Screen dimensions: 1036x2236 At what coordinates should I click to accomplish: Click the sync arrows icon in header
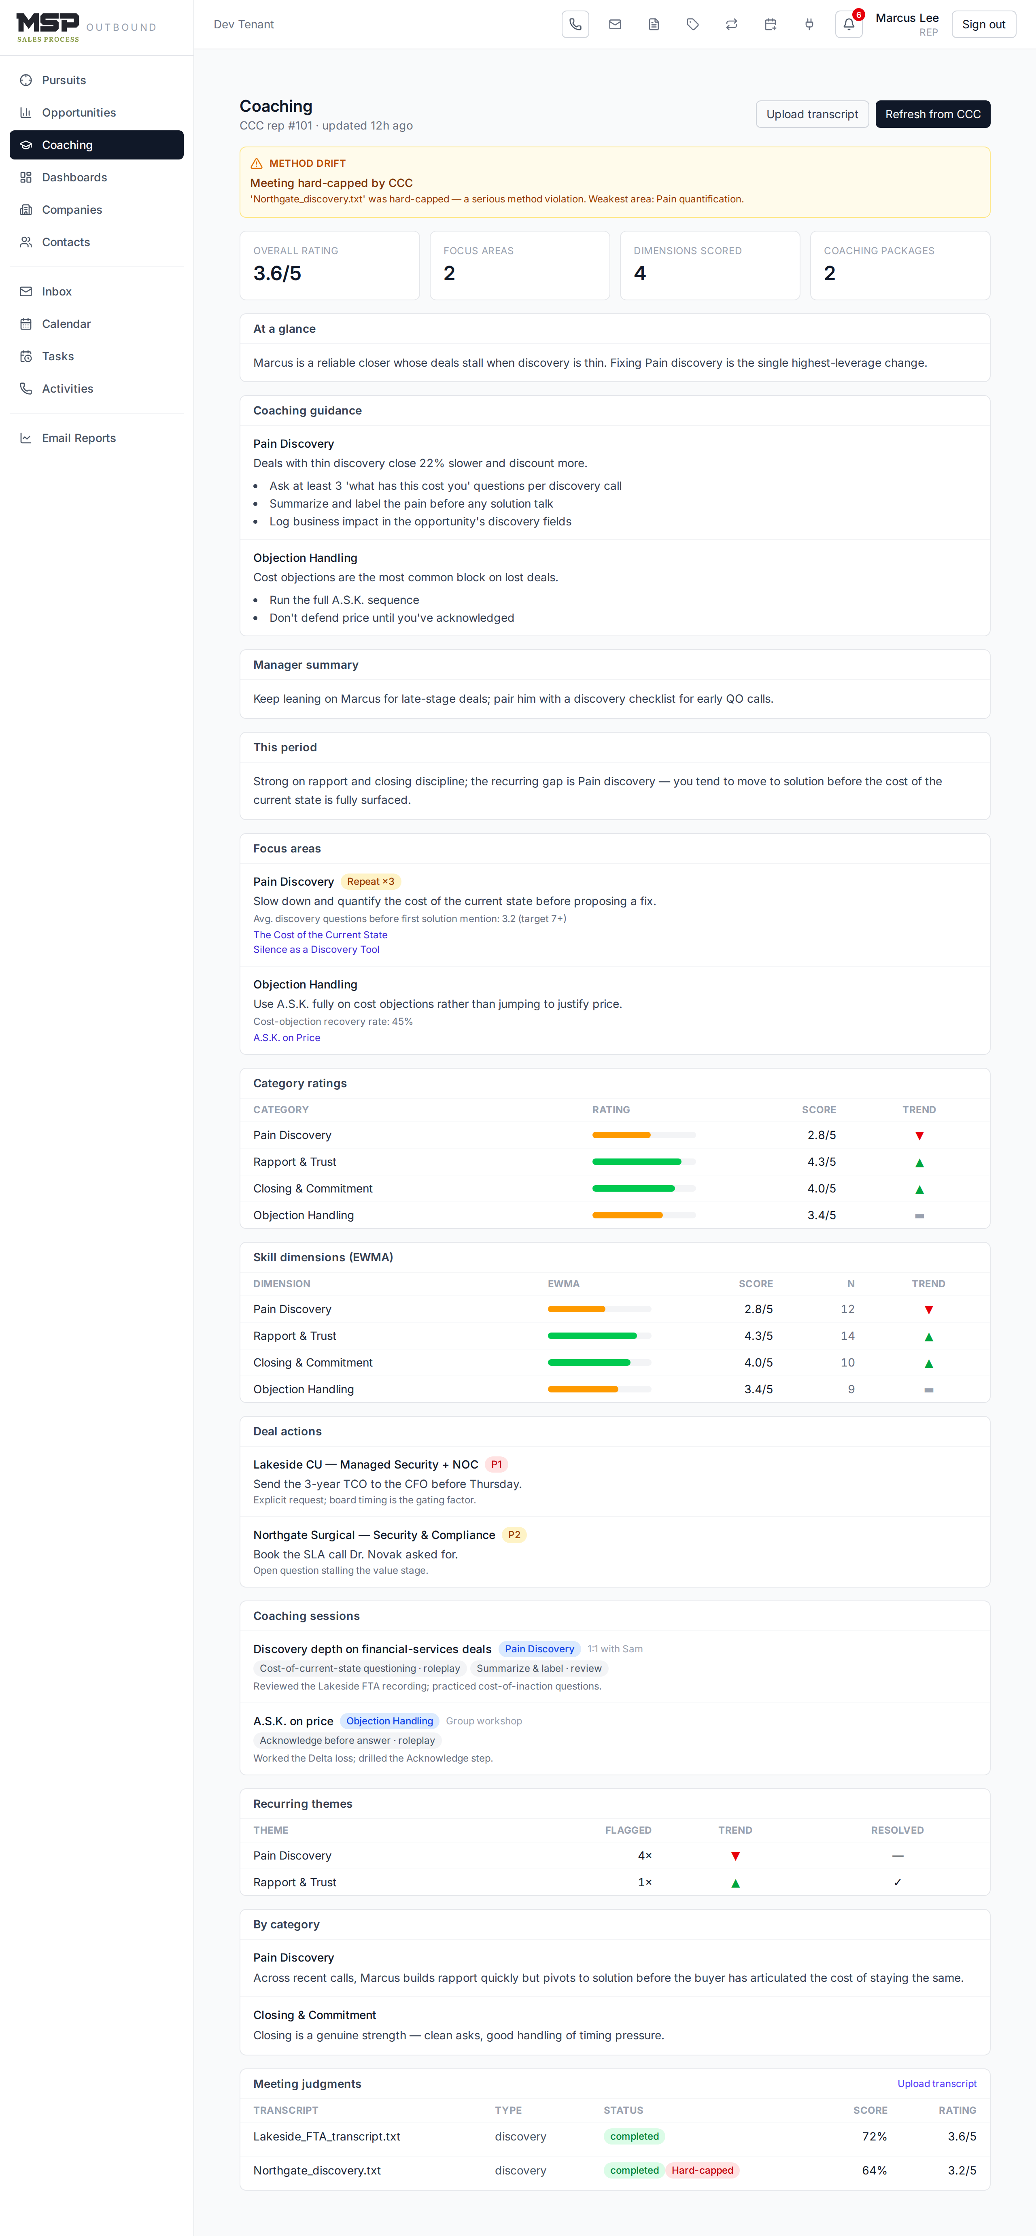pyautogui.click(x=731, y=24)
